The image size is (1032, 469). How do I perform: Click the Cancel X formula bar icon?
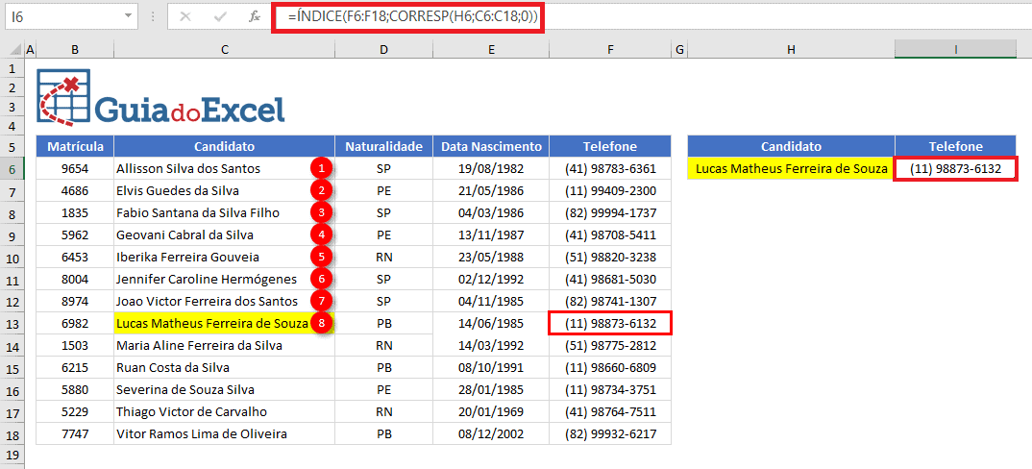pos(185,17)
